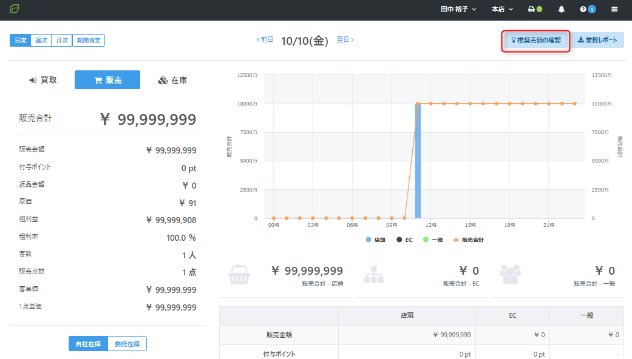
Task: Toggle the EC legend series
Action: pos(405,240)
